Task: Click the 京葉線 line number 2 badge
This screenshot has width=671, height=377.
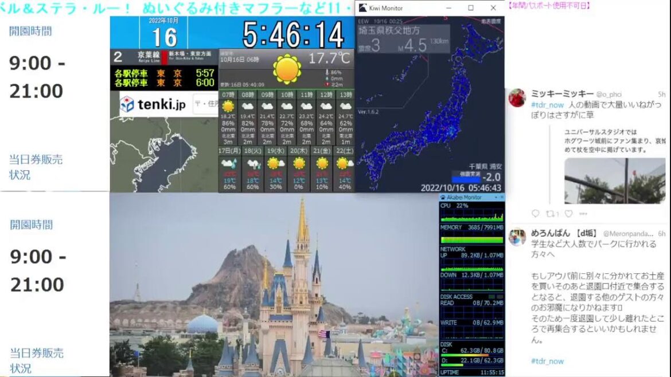Action: coord(118,57)
